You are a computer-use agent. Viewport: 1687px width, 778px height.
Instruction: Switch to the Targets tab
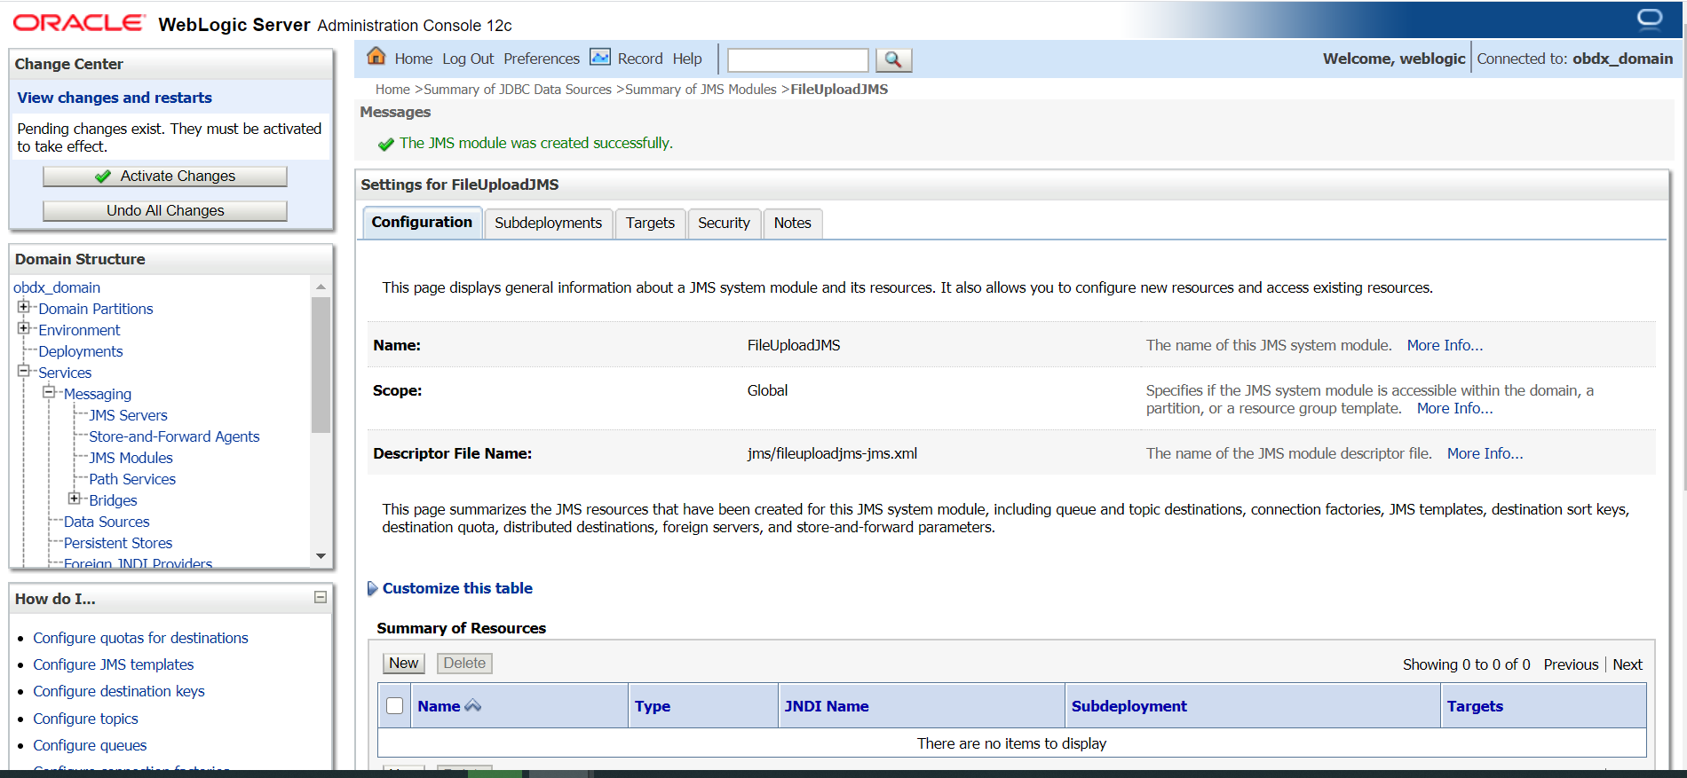click(650, 223)
